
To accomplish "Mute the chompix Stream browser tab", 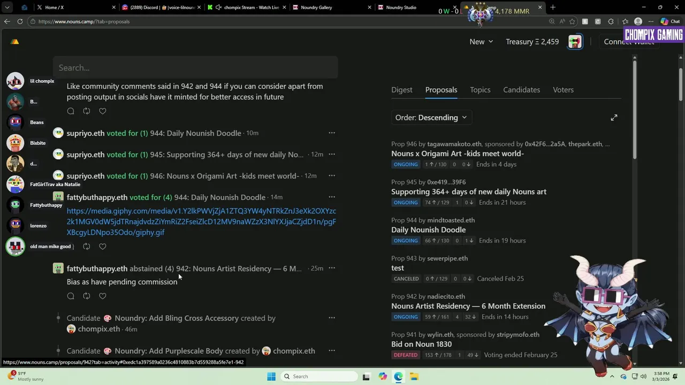I will coord(218,7).
